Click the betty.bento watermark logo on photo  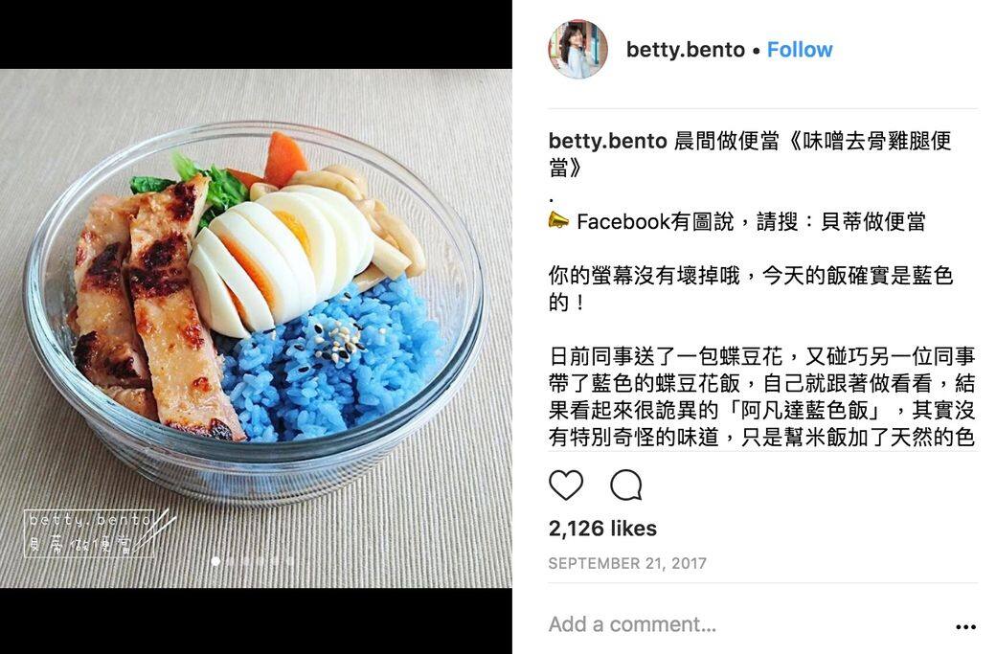click(95, 533)
